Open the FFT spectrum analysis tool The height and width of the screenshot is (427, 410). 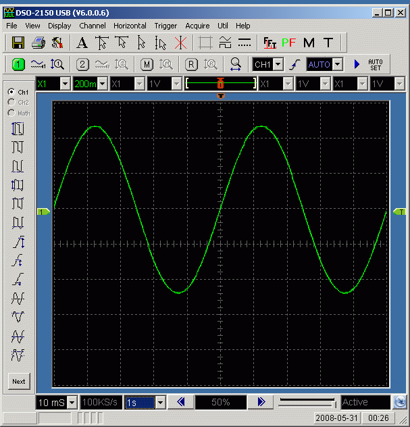pyautogui.click(x=270, y=43)
